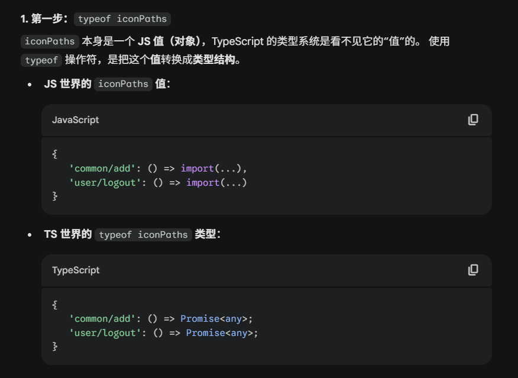
Task: Click the standalone 'typeof' inline code chip
Action: tap(41, 60)
